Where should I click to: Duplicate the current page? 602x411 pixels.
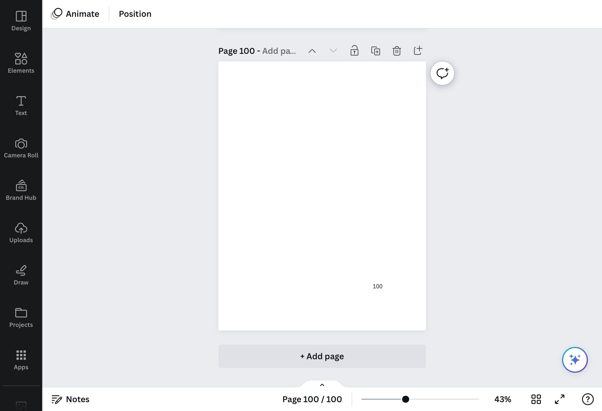376,51
